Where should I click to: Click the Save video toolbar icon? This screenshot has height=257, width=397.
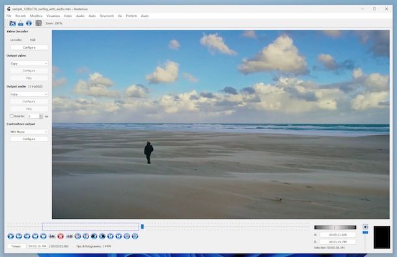tap(21, 23)
